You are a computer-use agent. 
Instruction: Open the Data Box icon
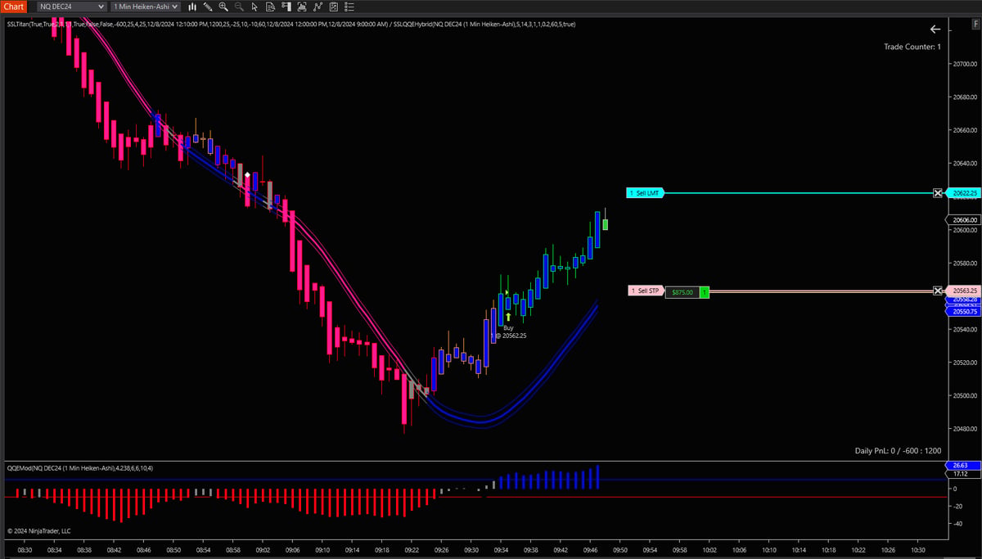coord(270,7)
